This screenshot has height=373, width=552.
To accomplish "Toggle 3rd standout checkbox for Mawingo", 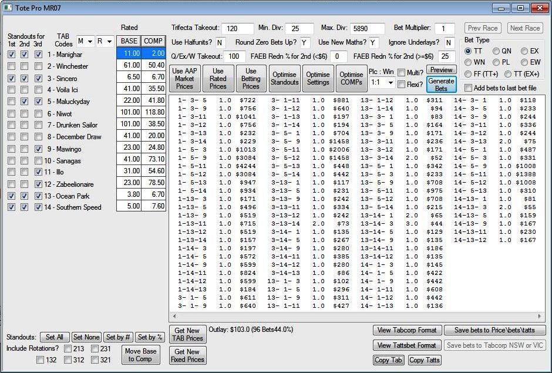I will click(38, 149).
